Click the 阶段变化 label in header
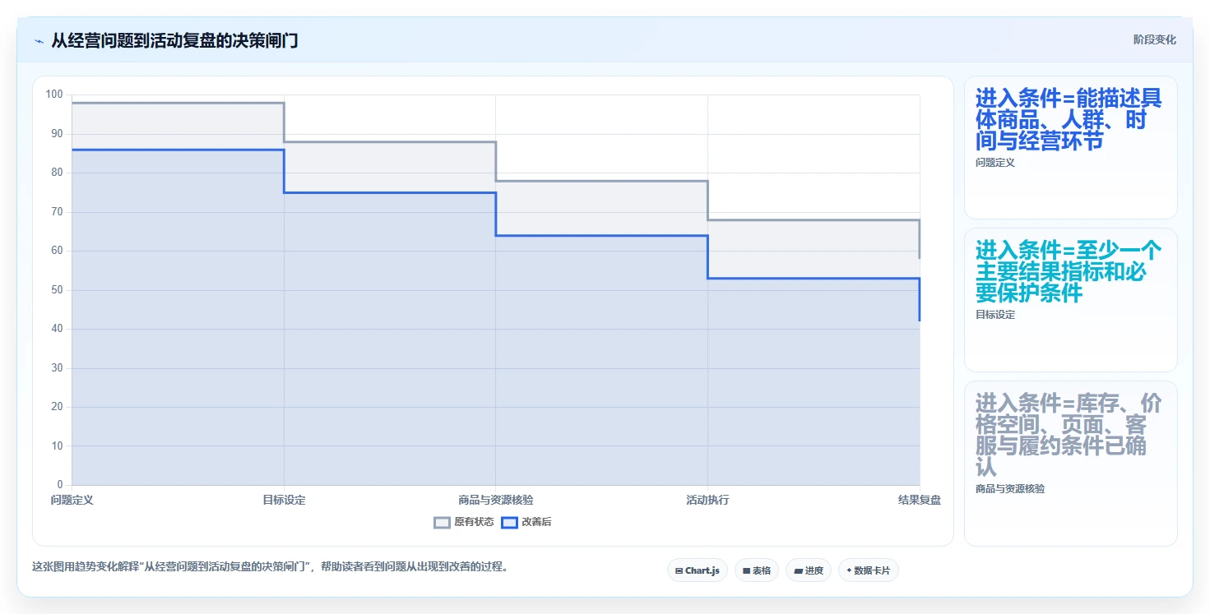1210x614 pixels. (1154, 39)
